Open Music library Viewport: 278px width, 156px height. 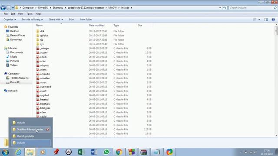13,57
